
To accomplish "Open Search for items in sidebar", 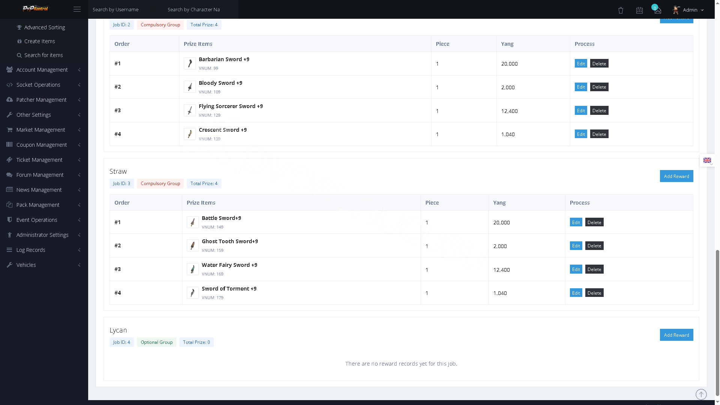I will pyautogui.click(x=40, y=55).
